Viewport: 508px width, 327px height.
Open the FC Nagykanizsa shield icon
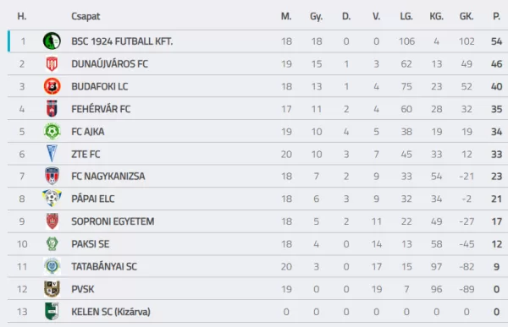52,176
